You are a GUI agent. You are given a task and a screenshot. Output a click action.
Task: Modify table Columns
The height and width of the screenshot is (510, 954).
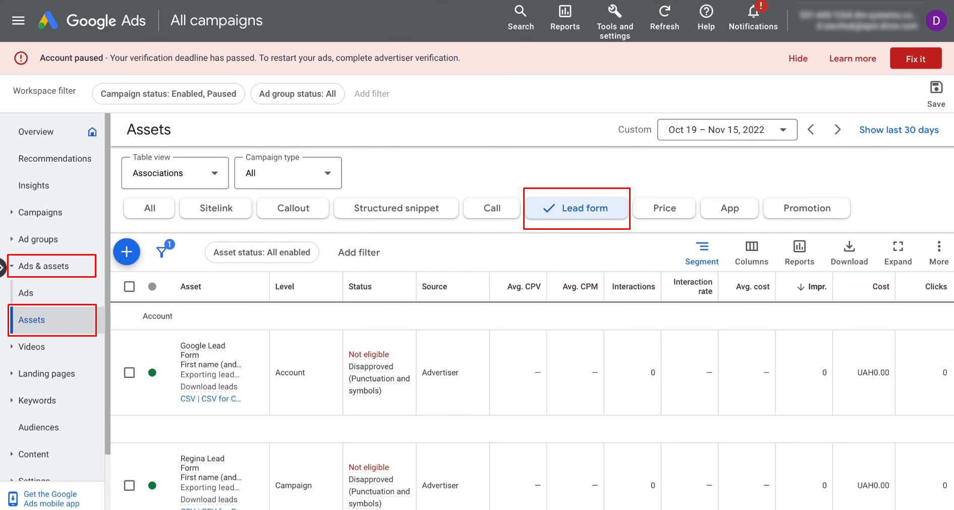751,253
